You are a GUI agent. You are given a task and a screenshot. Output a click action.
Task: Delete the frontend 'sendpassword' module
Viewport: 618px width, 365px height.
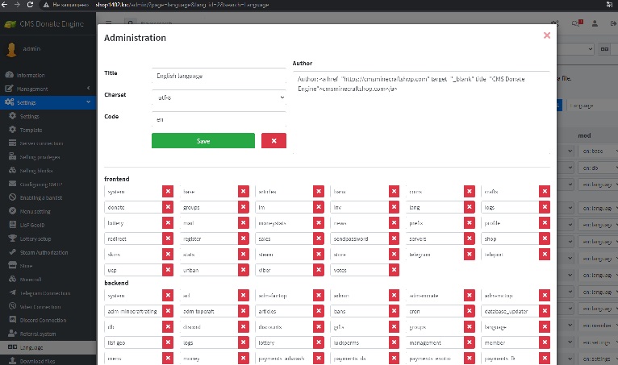click(394, 238)
